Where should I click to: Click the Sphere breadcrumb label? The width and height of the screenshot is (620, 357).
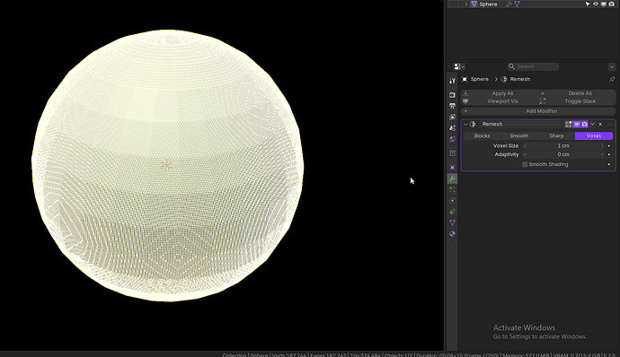(479, 79)
